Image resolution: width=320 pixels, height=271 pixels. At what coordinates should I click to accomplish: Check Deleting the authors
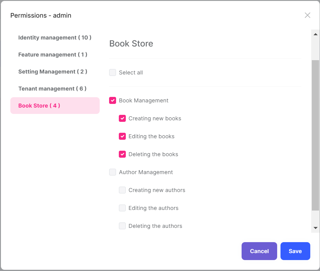pyautogui.click(x=122, y=226)
